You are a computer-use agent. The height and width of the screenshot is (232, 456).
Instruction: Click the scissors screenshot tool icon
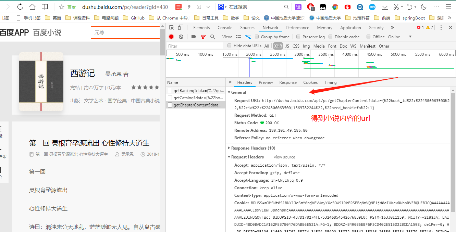[396, 7]
